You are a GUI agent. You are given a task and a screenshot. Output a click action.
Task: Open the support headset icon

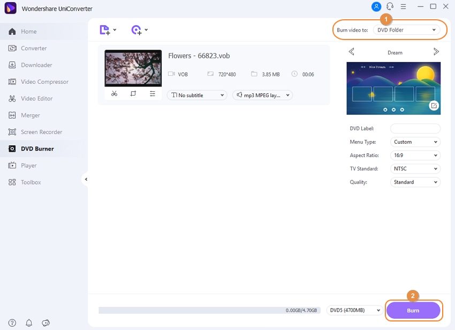click(x=390, y=6)
